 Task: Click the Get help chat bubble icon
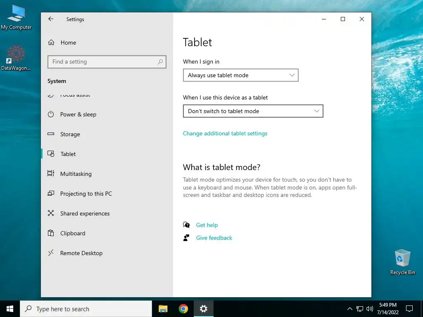186,225
